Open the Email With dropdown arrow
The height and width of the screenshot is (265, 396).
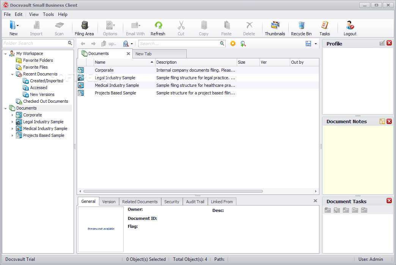coord(140,25)
